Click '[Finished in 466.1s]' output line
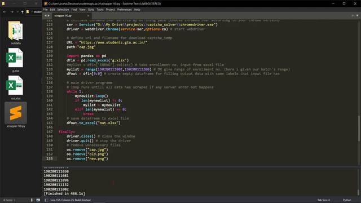This screenshot has height=203, width=361. [x=64, y=193]
